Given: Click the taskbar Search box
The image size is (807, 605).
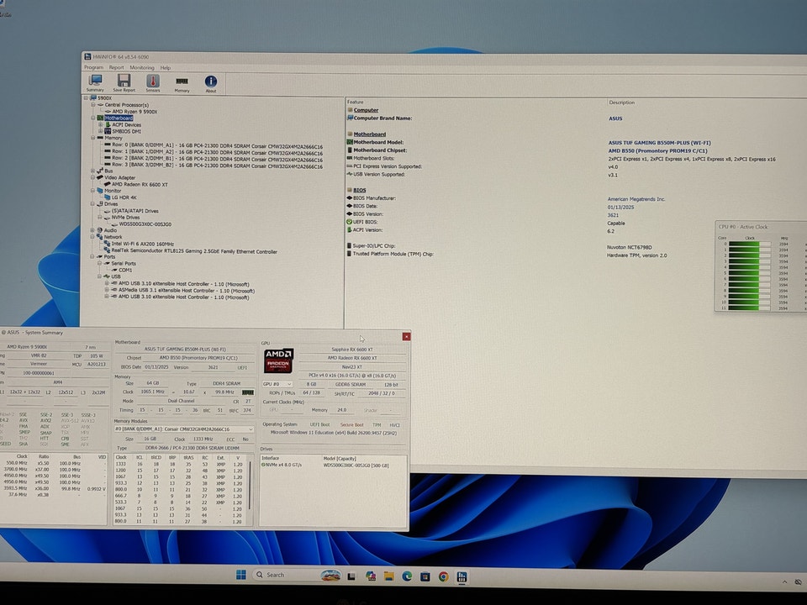Looking at the screenshot, I should (x=298, y=575).
